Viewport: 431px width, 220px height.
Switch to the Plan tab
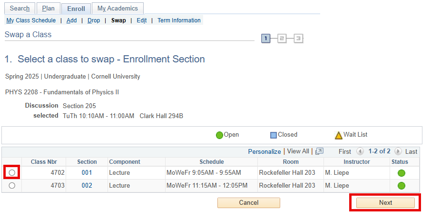click(48, 9)
